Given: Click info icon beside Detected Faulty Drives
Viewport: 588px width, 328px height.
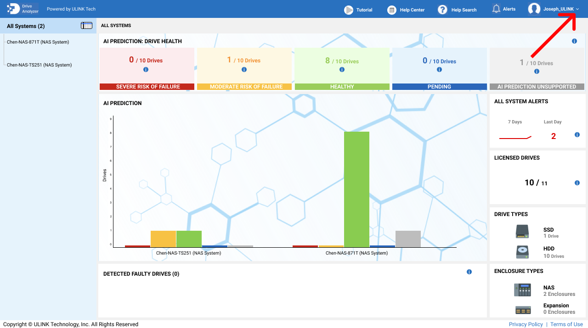Looking at the screenshot, I should (x=469, y=272).
